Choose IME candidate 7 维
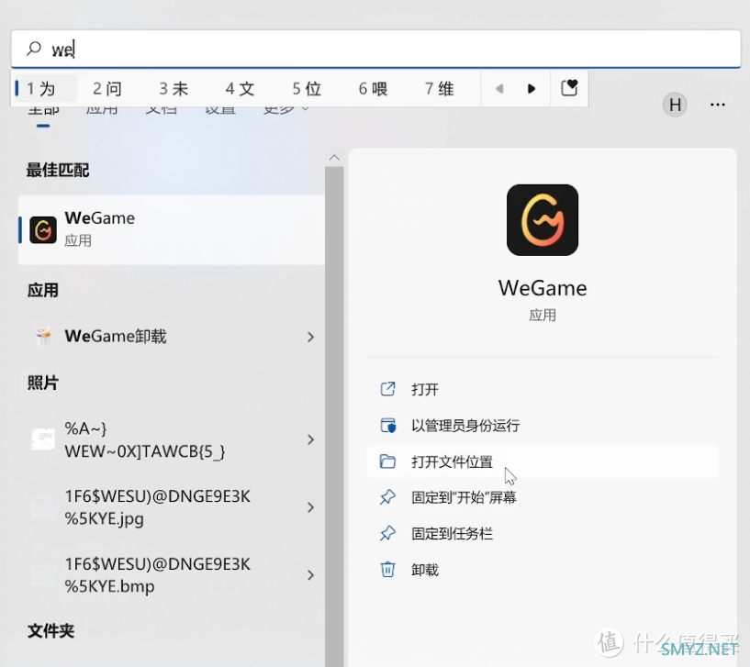Image resolution: width=750 pixels, height=667 pixels. [440, 89]
